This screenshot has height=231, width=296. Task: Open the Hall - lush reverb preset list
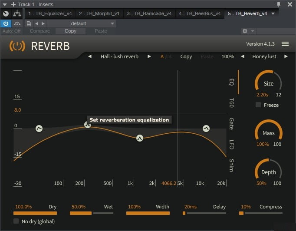coord(119,56)
